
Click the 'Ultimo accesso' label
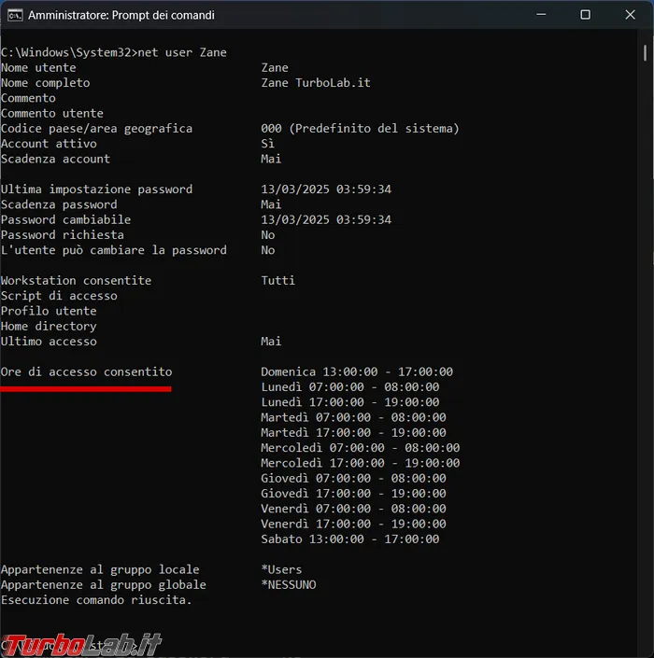49,342
